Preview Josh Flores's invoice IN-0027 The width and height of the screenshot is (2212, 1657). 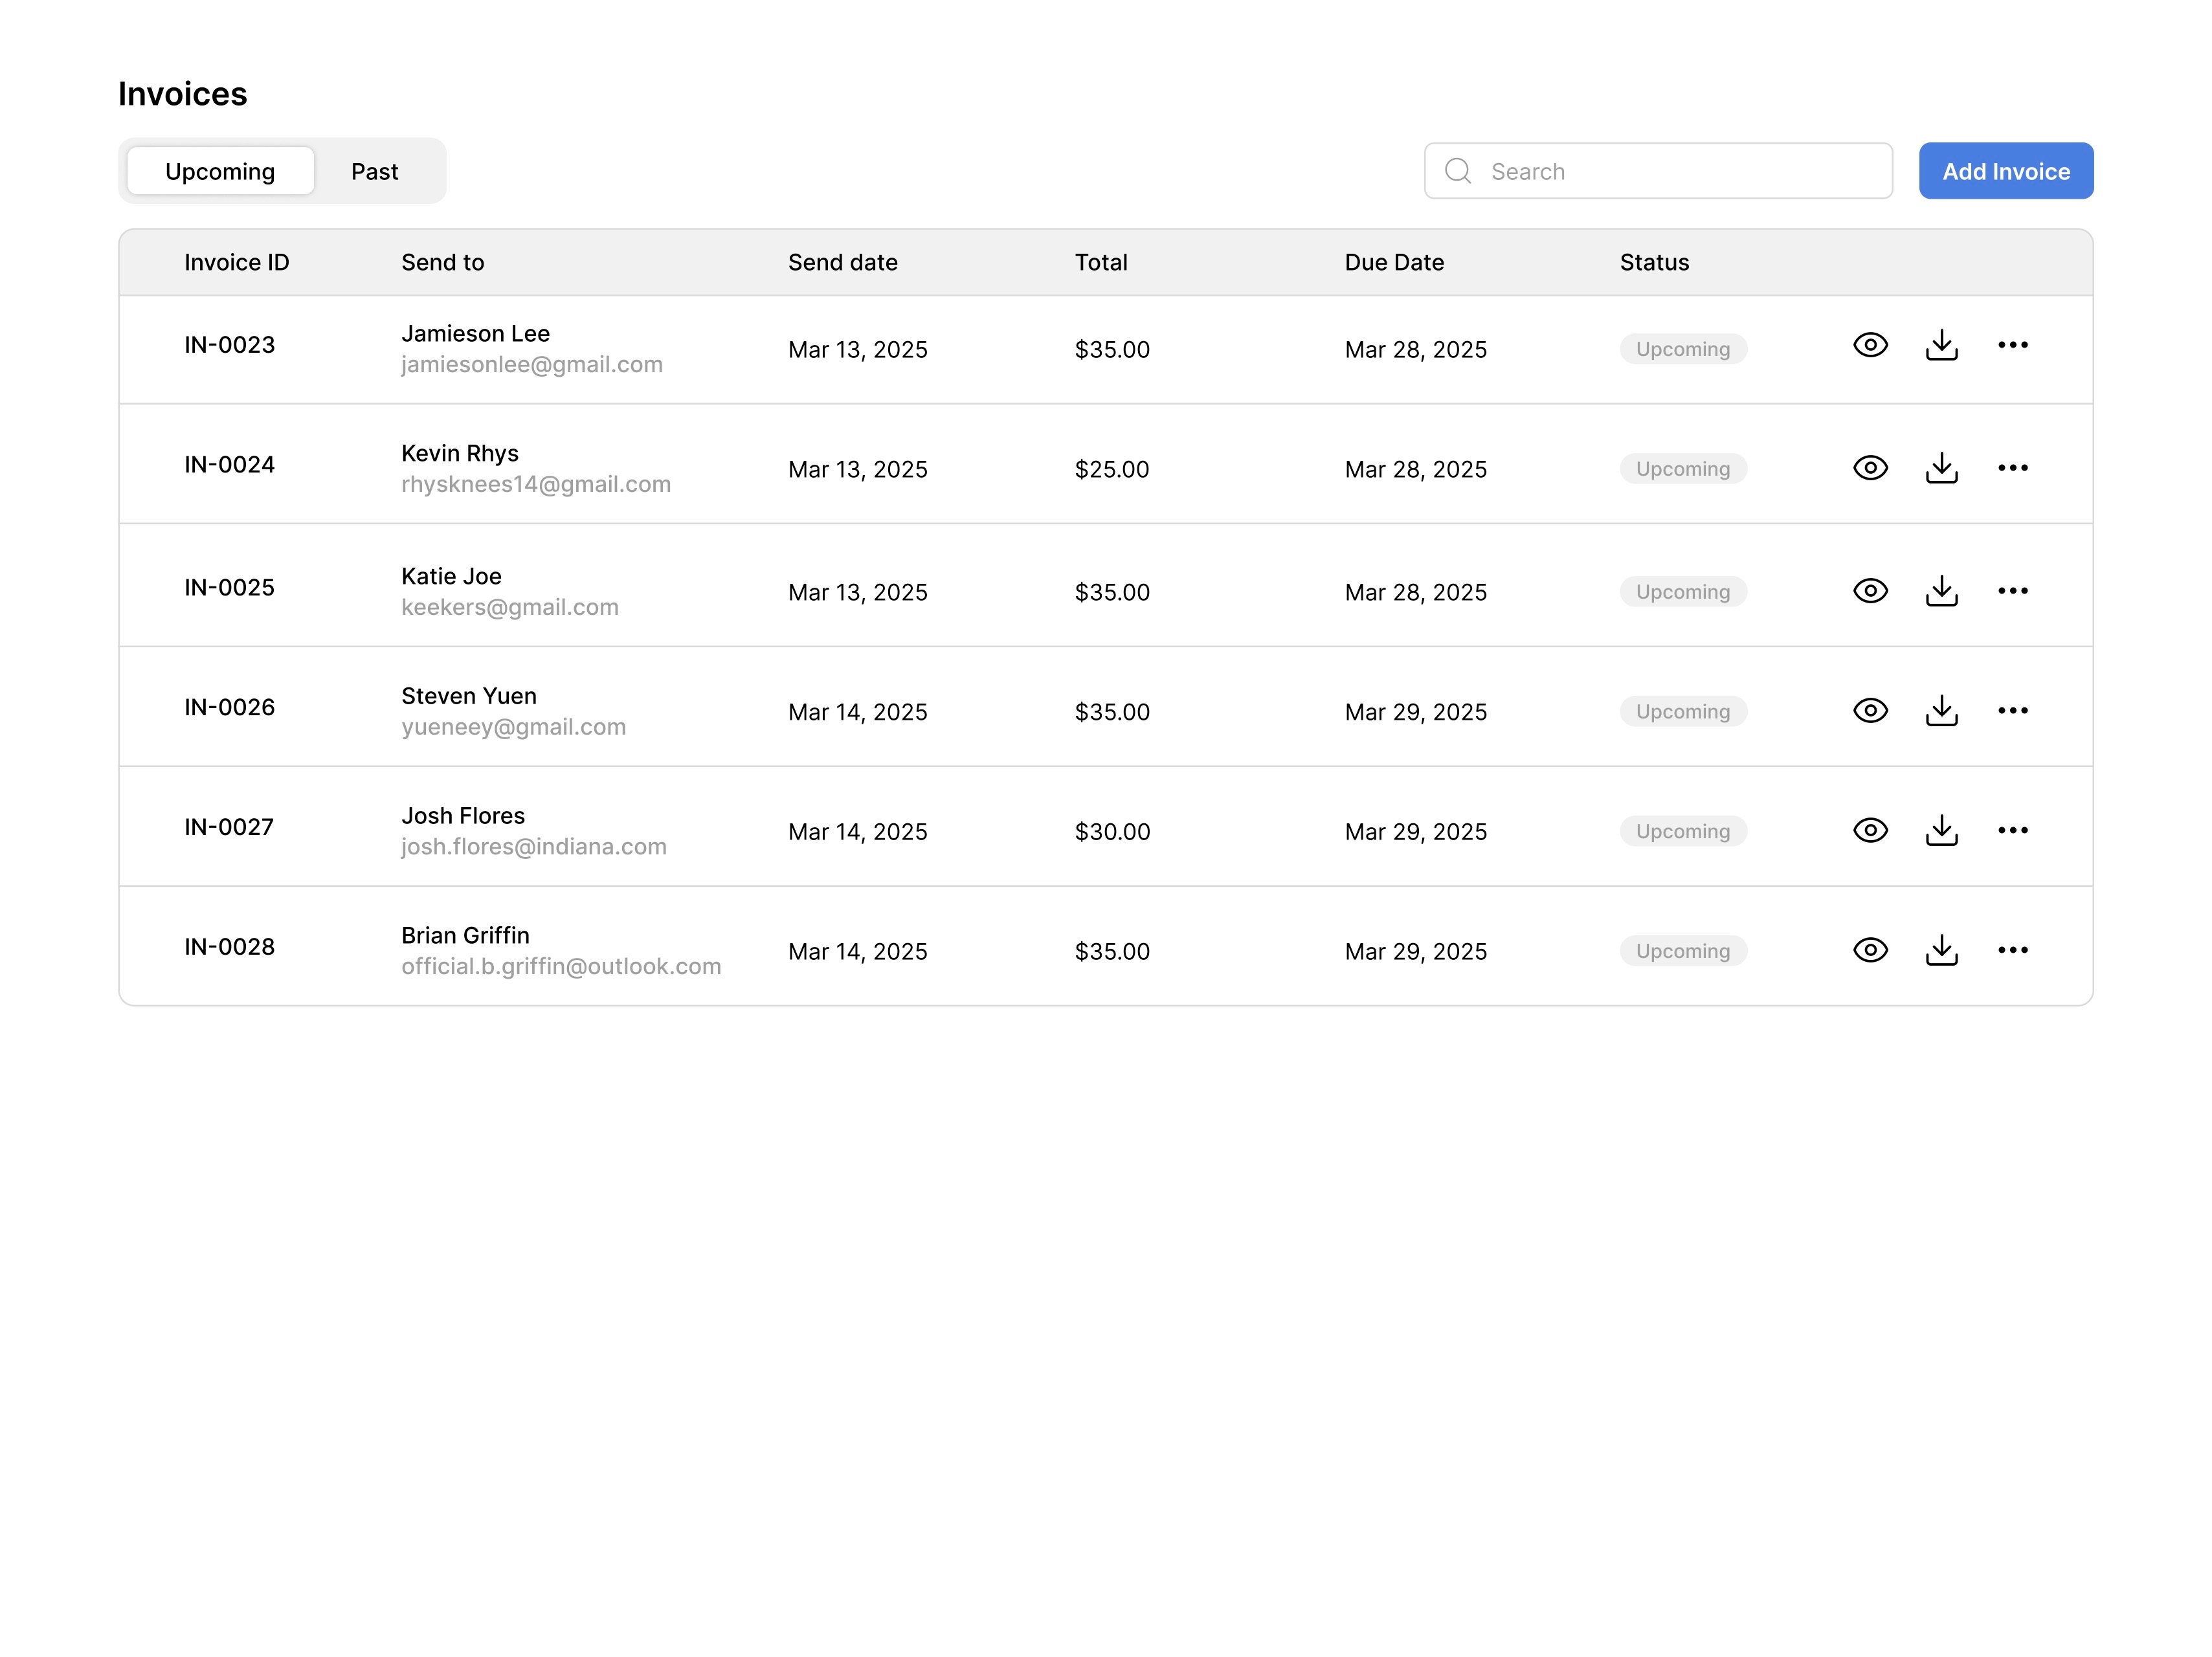tap(1870, 830)
